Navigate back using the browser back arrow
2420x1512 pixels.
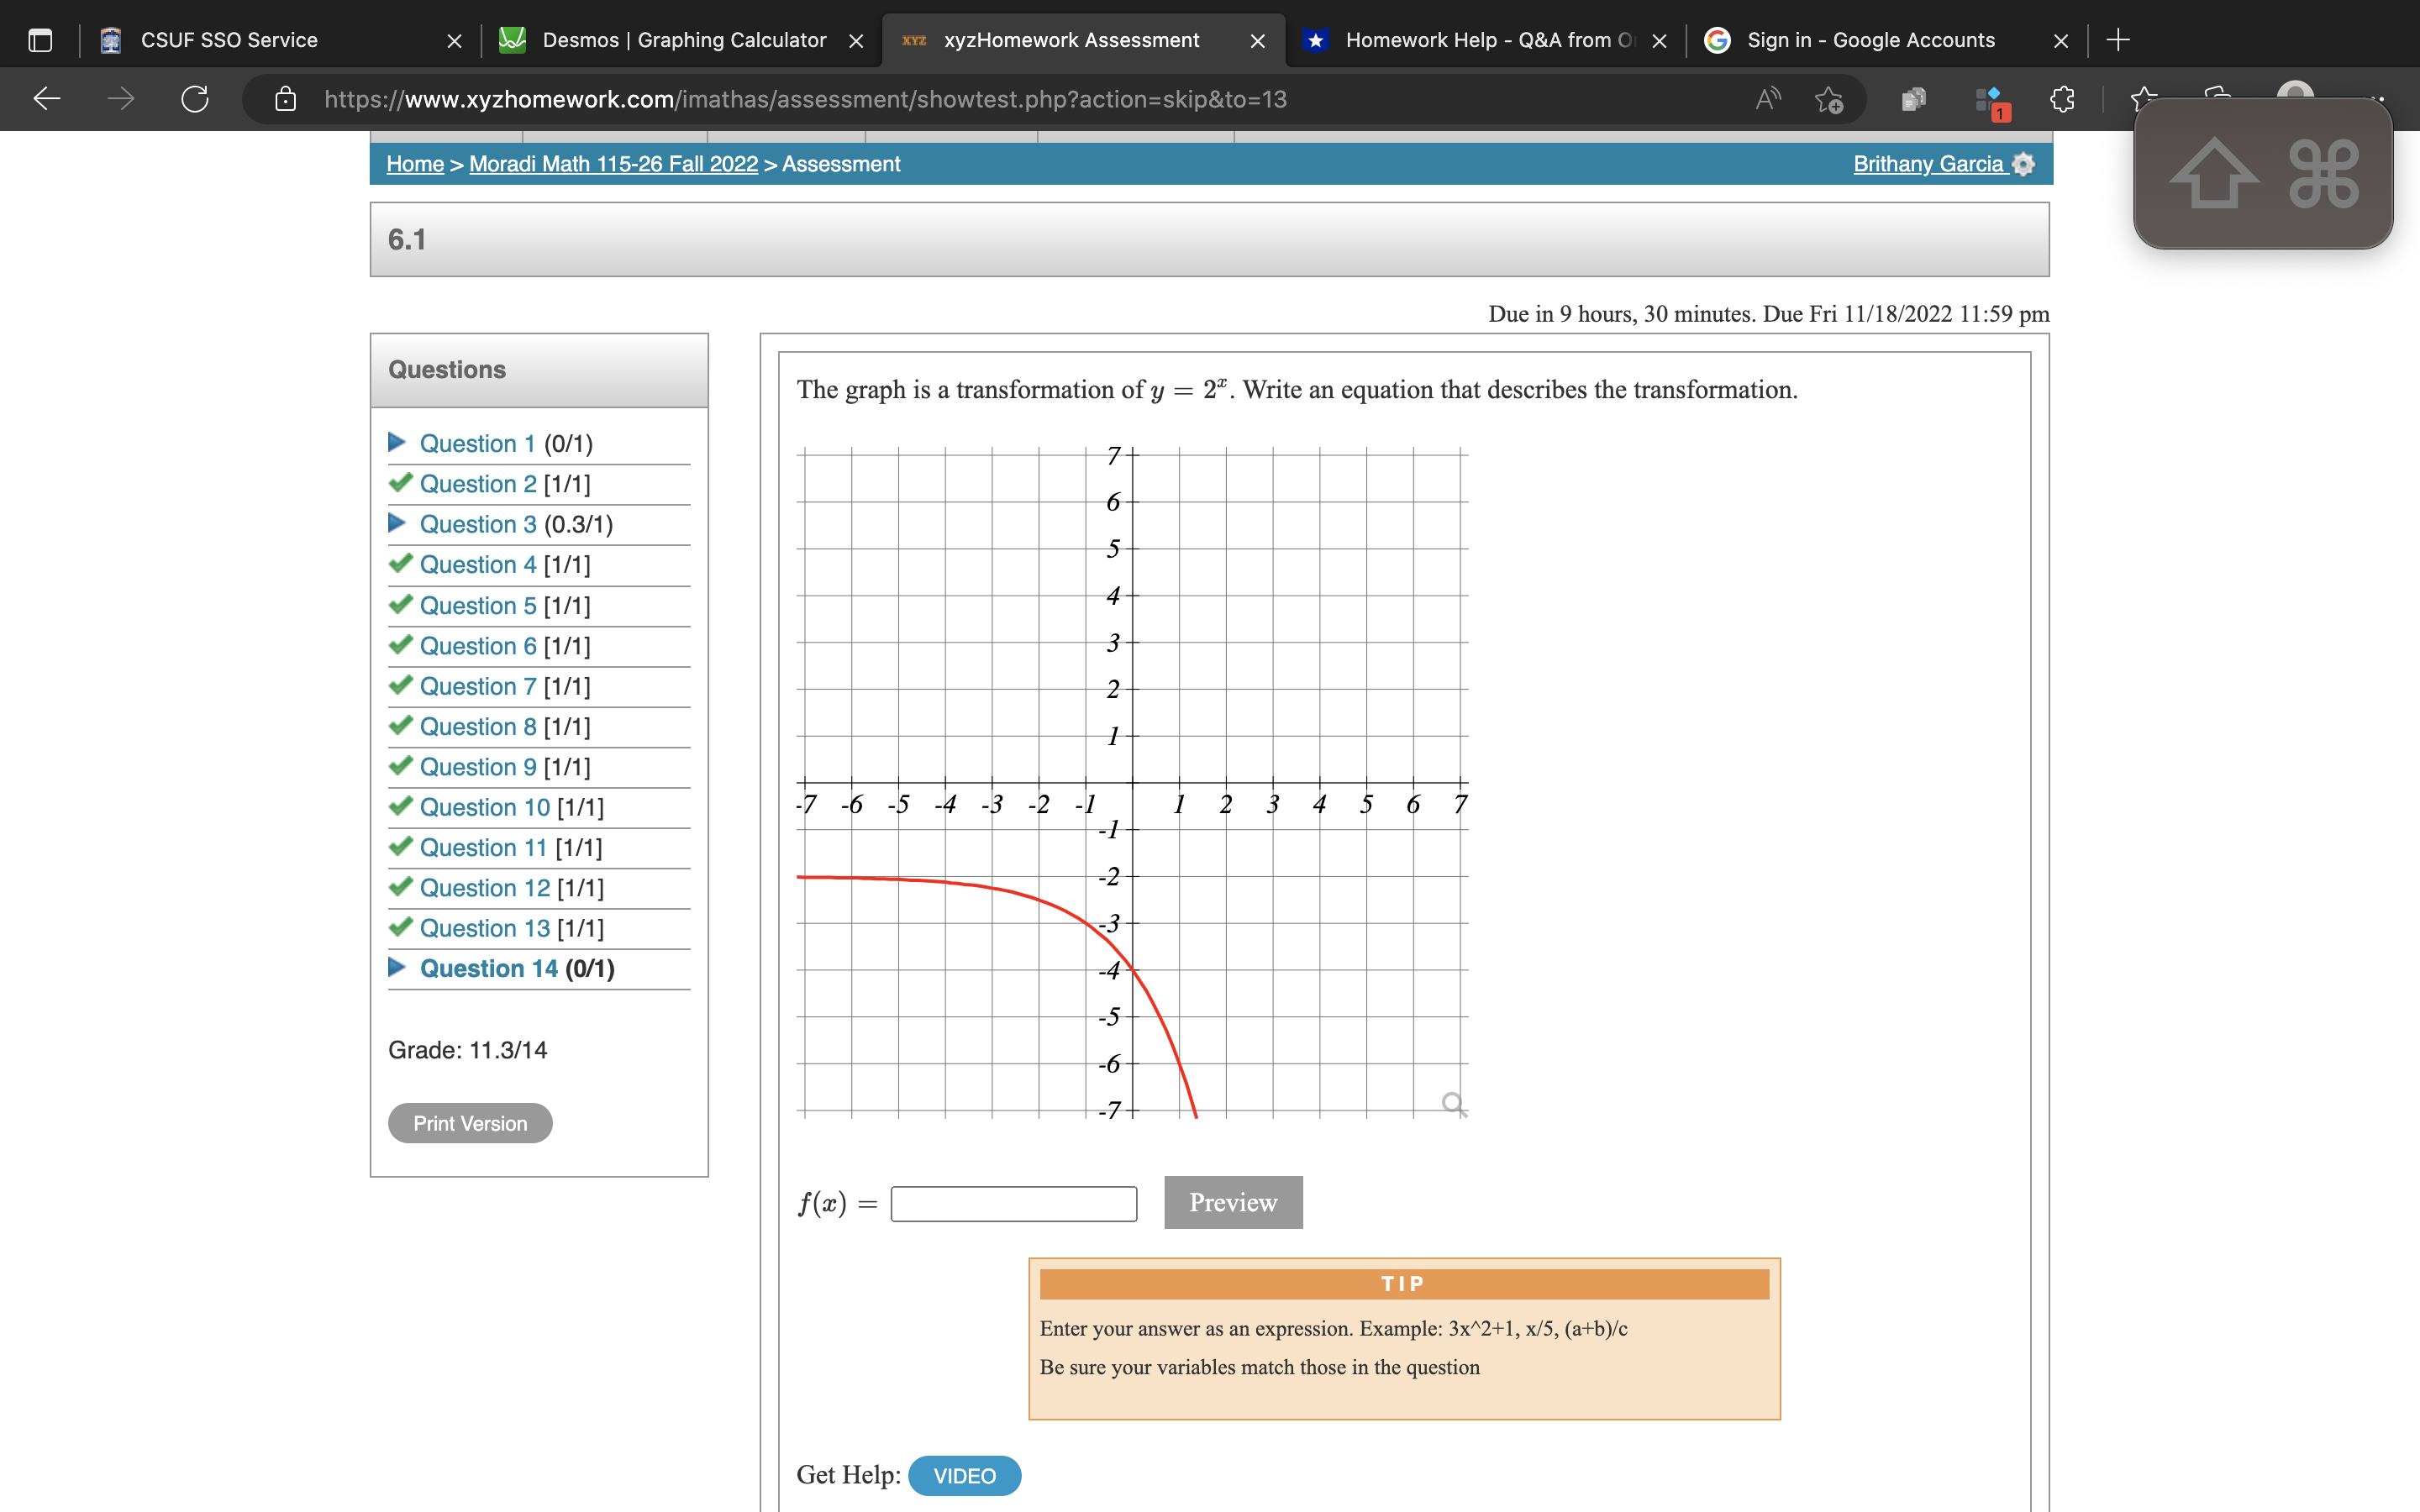click(45, 98)
